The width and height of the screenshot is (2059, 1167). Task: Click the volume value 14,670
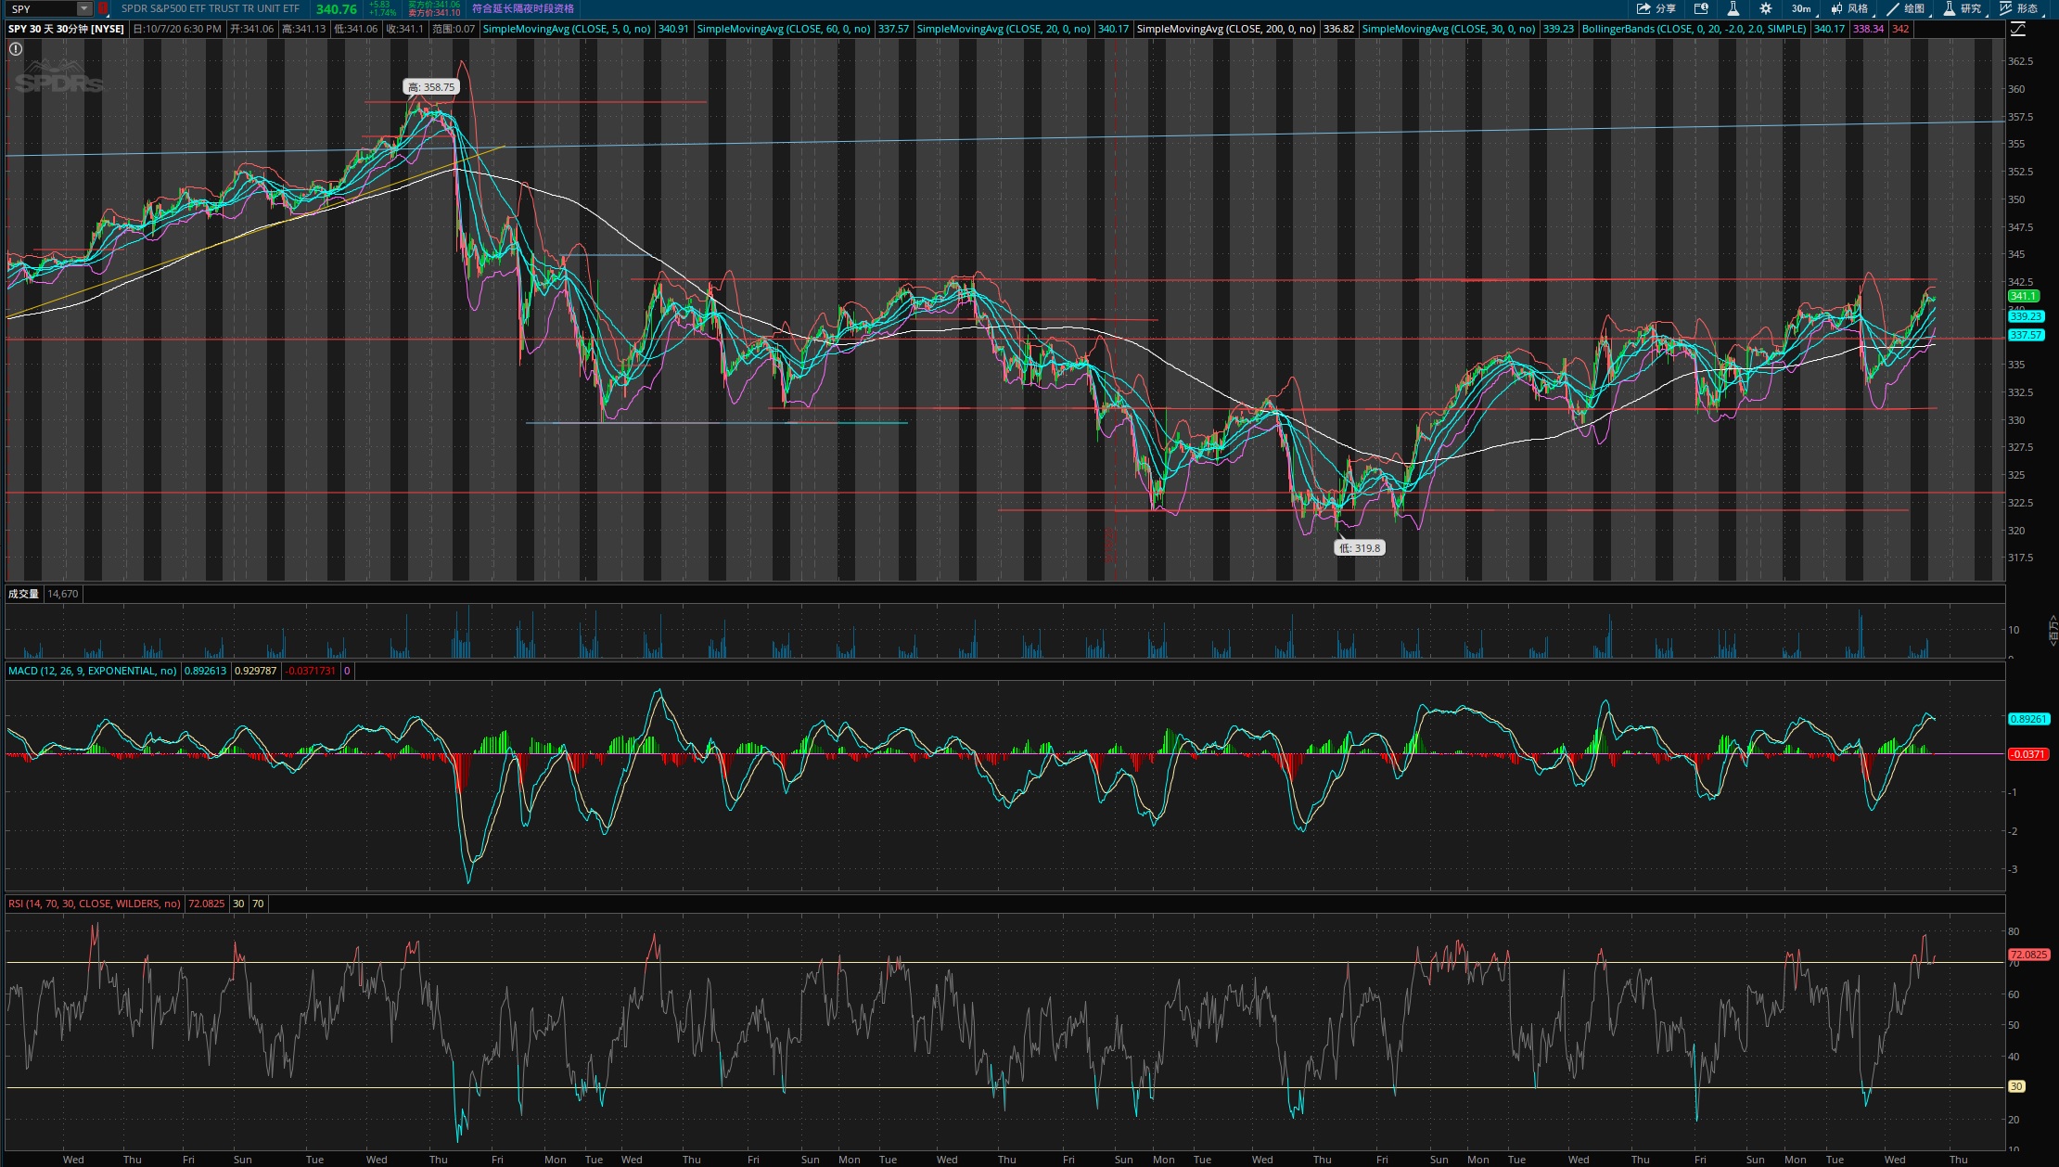click(63, 594)
